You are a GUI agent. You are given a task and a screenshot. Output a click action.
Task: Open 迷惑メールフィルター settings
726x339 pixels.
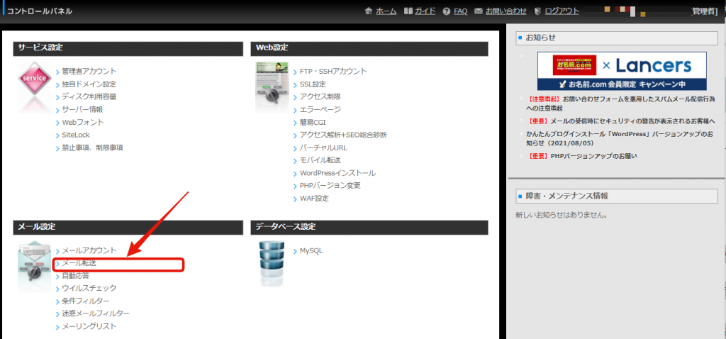click(96, 313)
